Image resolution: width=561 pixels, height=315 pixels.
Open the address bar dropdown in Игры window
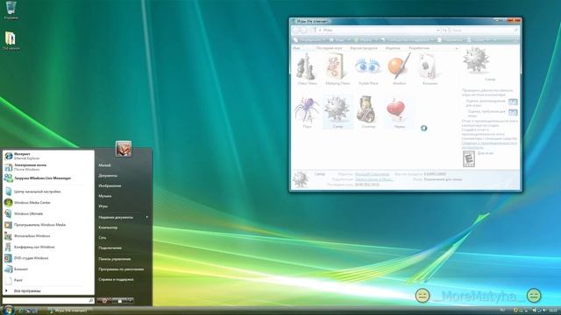point(438,31)
